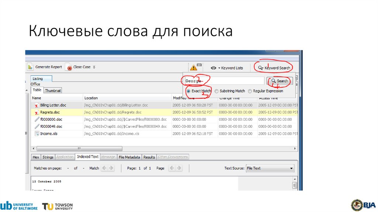The image size is (378, 212).
Task: Select the f0000000.doc file name
Action: click(51, 119)
